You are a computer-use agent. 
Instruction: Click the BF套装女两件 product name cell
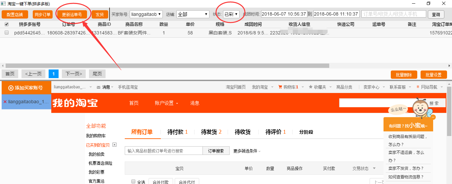[134, 33]
